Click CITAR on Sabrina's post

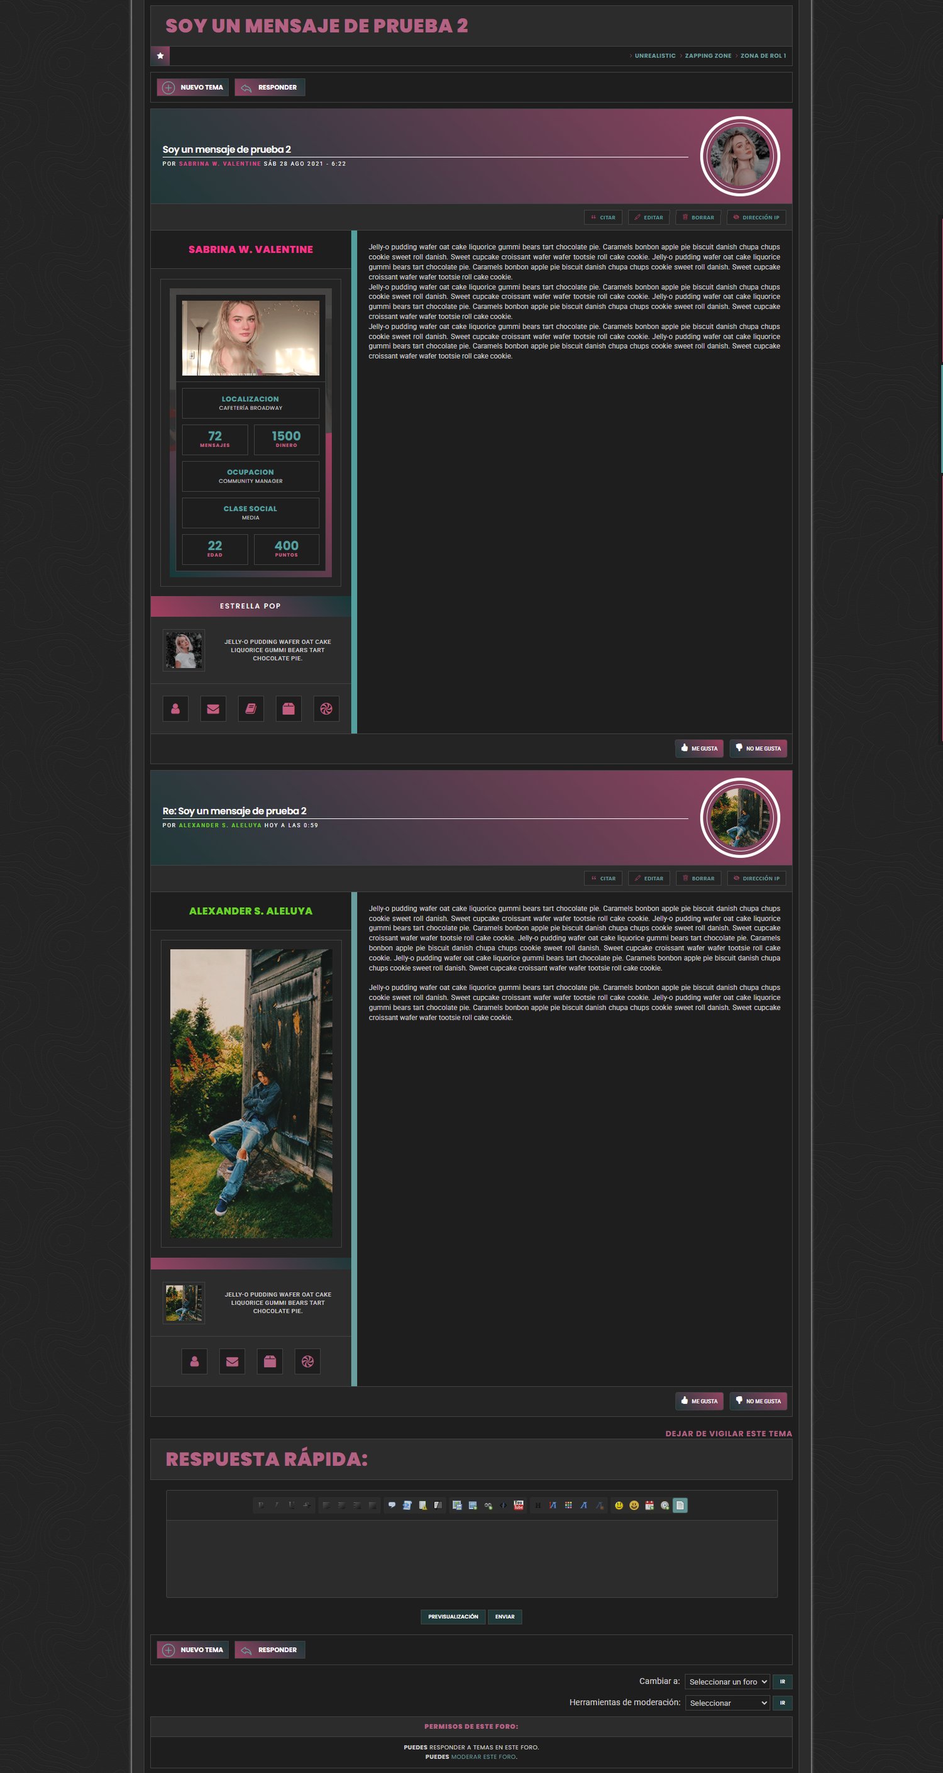pyautogui.click(x=604, y=218)
